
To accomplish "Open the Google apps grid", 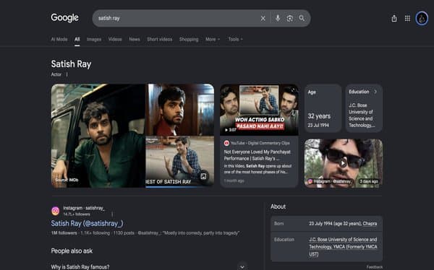I will click(407, 19).
